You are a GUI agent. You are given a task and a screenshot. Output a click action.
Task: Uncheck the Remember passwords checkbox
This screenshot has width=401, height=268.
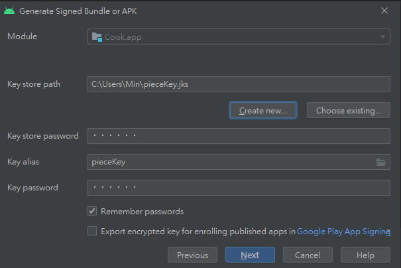pos(92,212)
